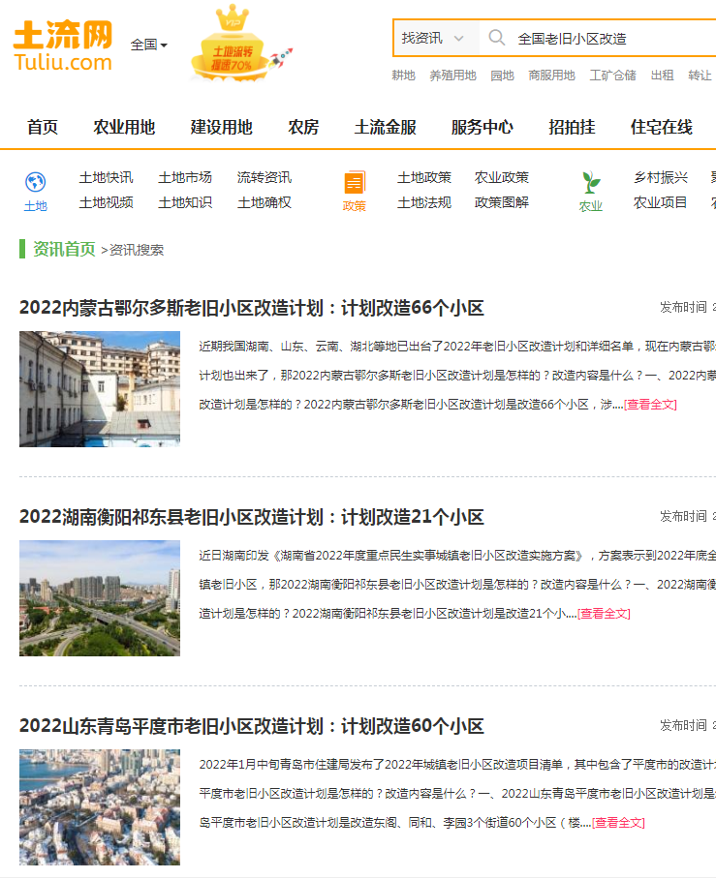
Task: Open the 农业政策 link
Action: click(x=502, y=178)
